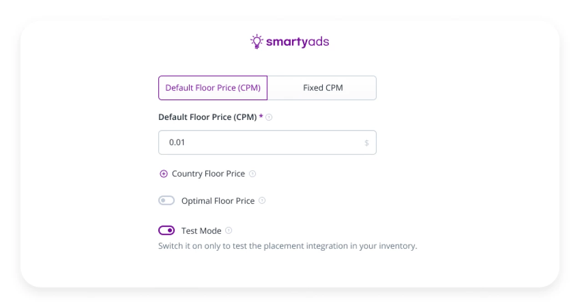580x308 pixels.
Task: Click the integration note under Test Mode
Action: coord(287,246)
